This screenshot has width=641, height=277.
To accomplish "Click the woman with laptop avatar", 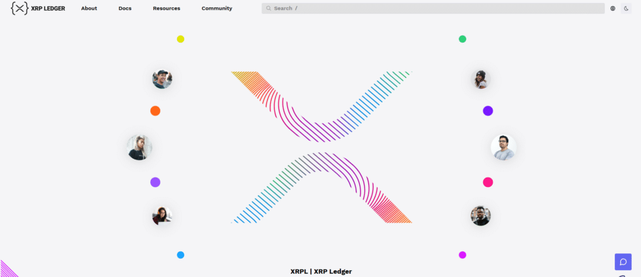I will click(x=162, y=215).
